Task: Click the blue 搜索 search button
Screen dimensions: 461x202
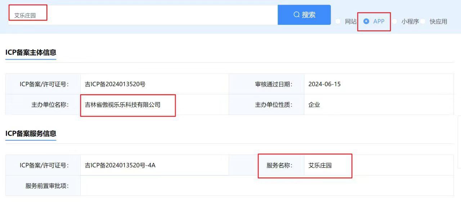Action: coord(304,15)
